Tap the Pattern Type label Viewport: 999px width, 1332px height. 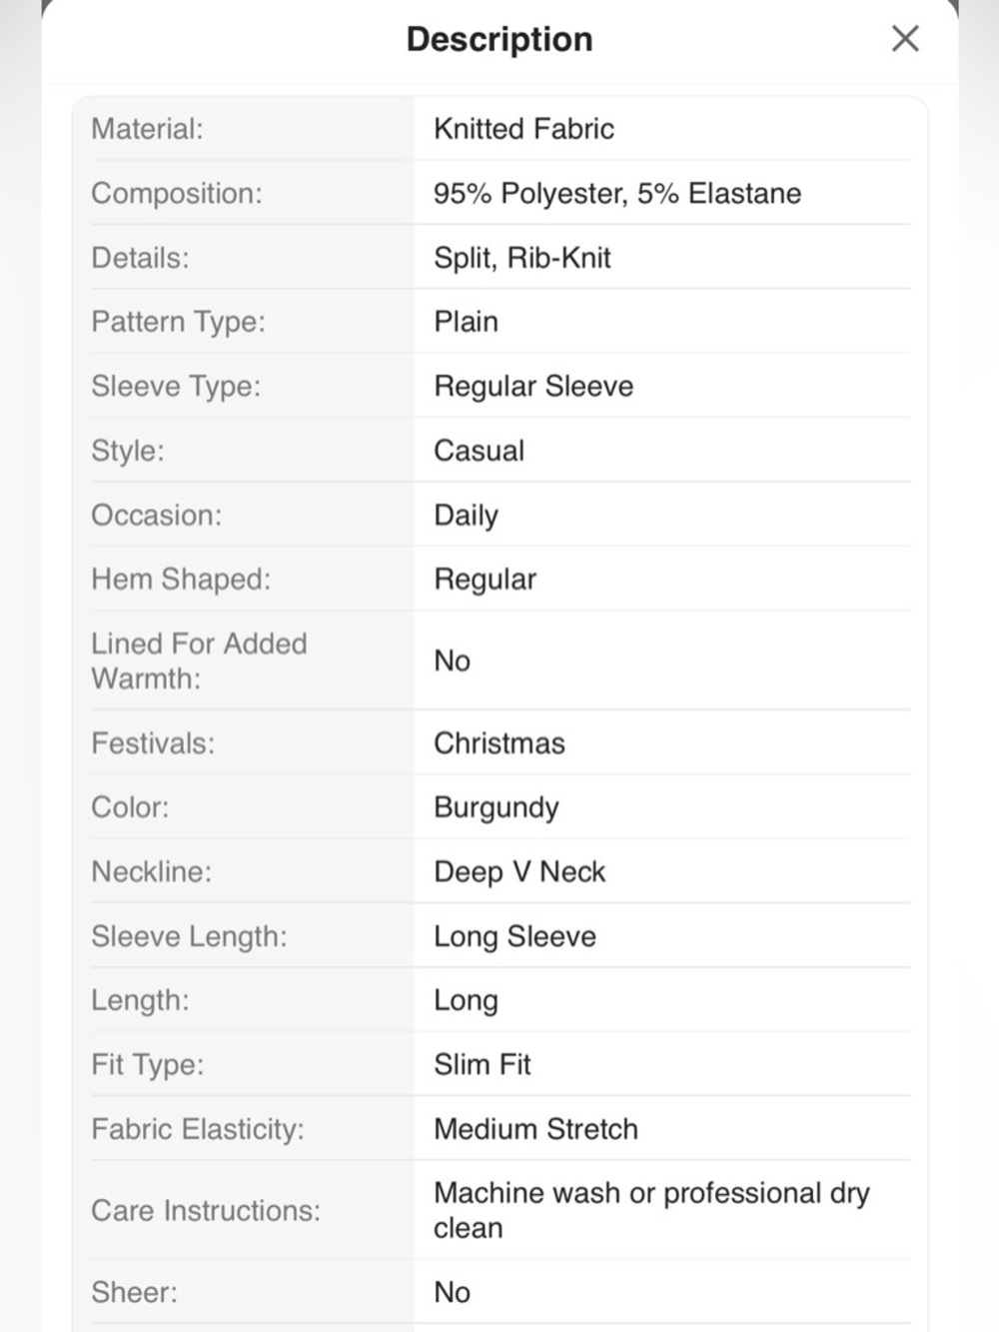pyautogui.click(x=178, y=322)
